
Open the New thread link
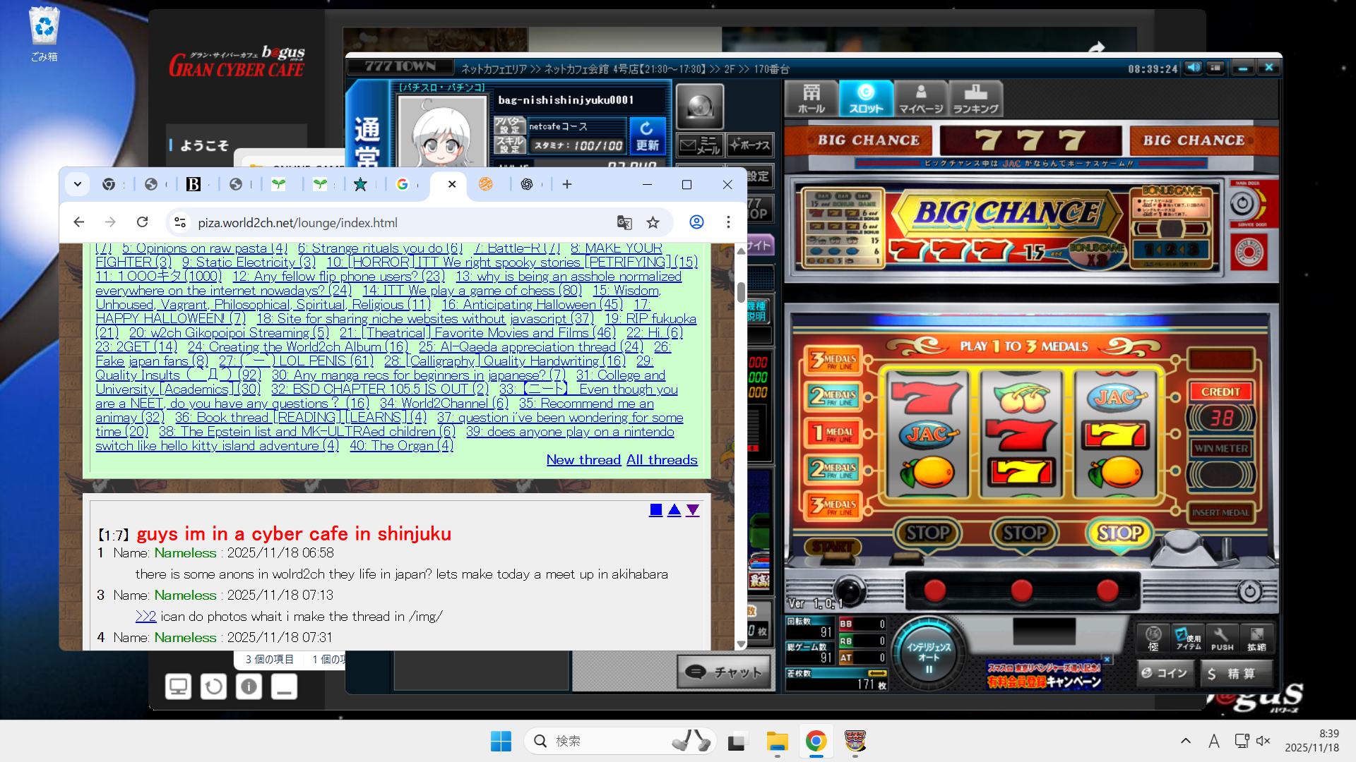583,460
